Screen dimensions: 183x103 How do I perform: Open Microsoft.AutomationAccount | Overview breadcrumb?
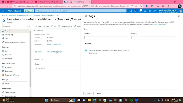(x=24, y=16)
